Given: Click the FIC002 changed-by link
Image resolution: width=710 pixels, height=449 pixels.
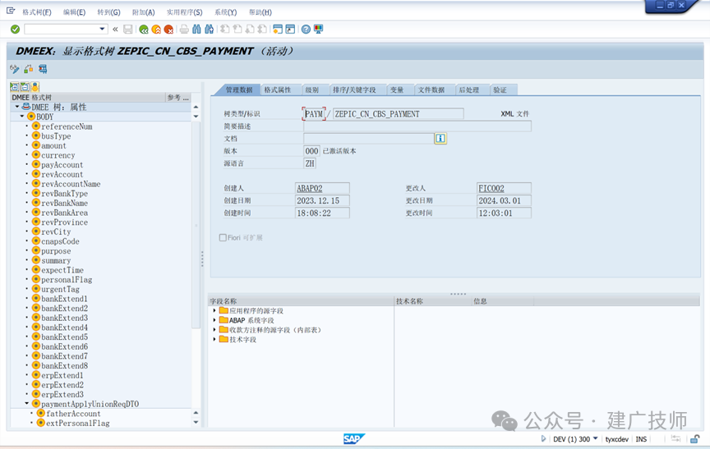Looking at the screenshot, I should click(491, 188).
